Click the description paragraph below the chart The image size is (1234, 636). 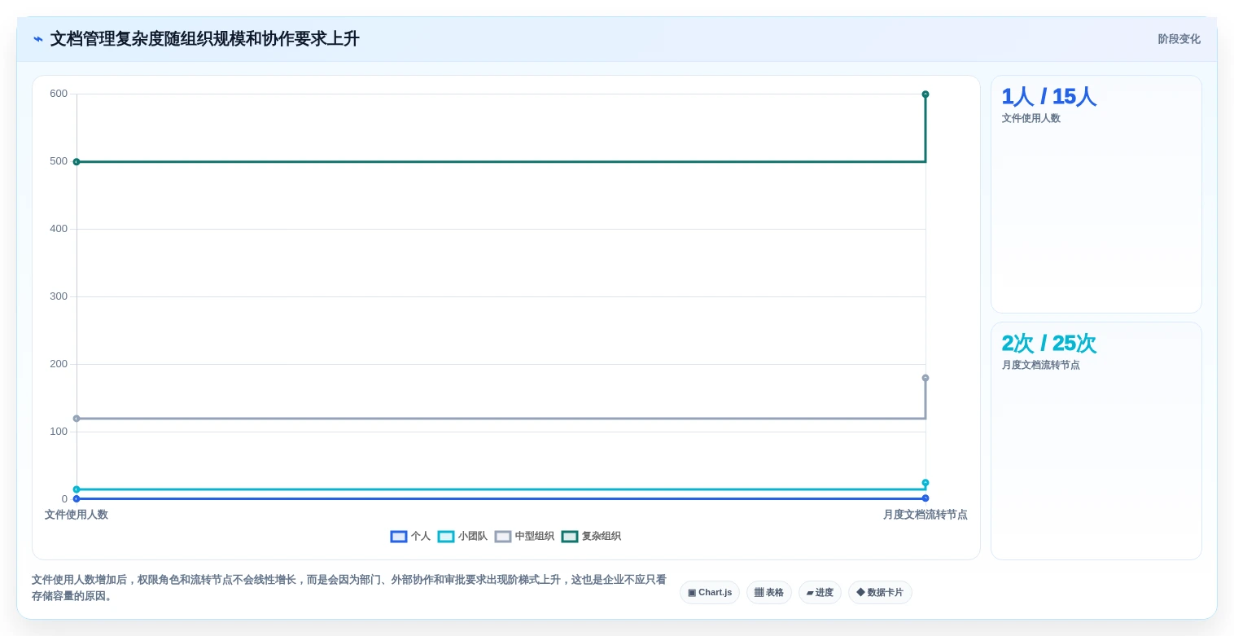click(348, 588)
